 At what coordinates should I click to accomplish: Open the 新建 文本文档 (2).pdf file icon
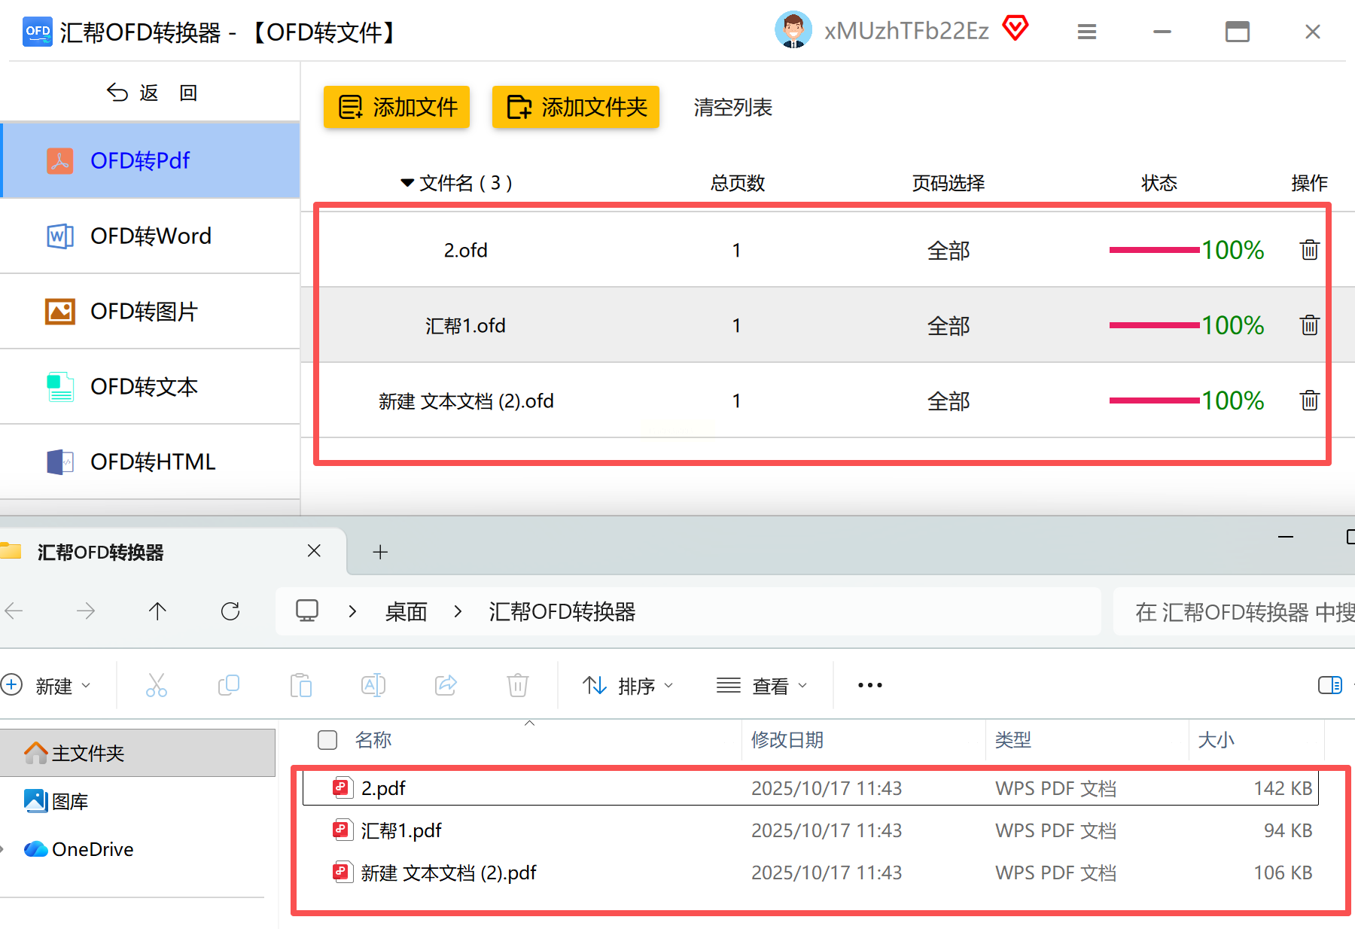pos(343,873)
